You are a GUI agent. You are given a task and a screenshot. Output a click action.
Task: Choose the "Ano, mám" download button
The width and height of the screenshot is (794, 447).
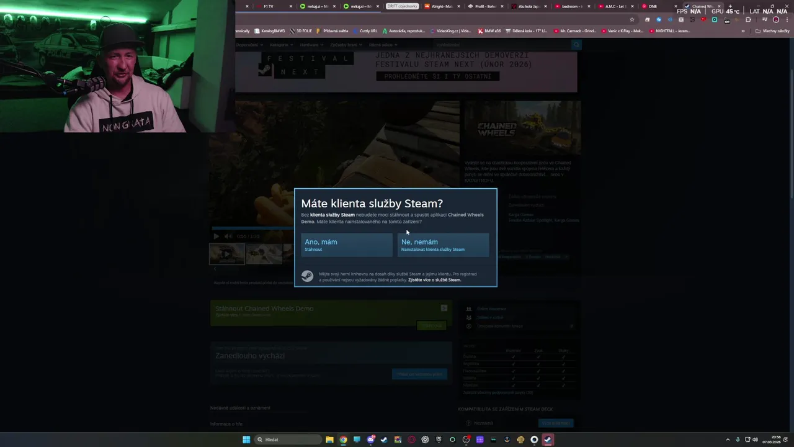(x=347, y=245)
